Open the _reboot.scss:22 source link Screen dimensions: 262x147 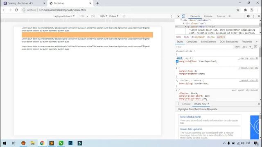(249, 80)
